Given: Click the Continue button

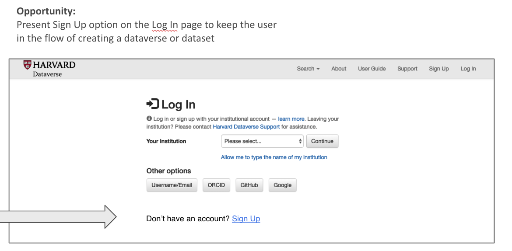Looking at the screenshot, I should click(x=322, y=141).
